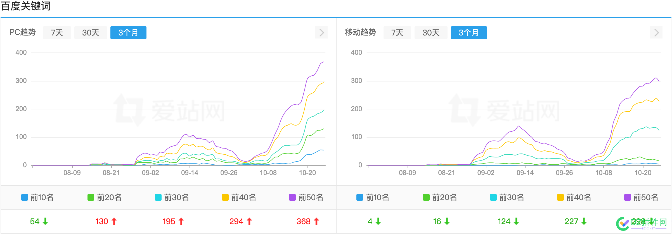
Task: Click the mobile value 4
Action: point(370,221)
